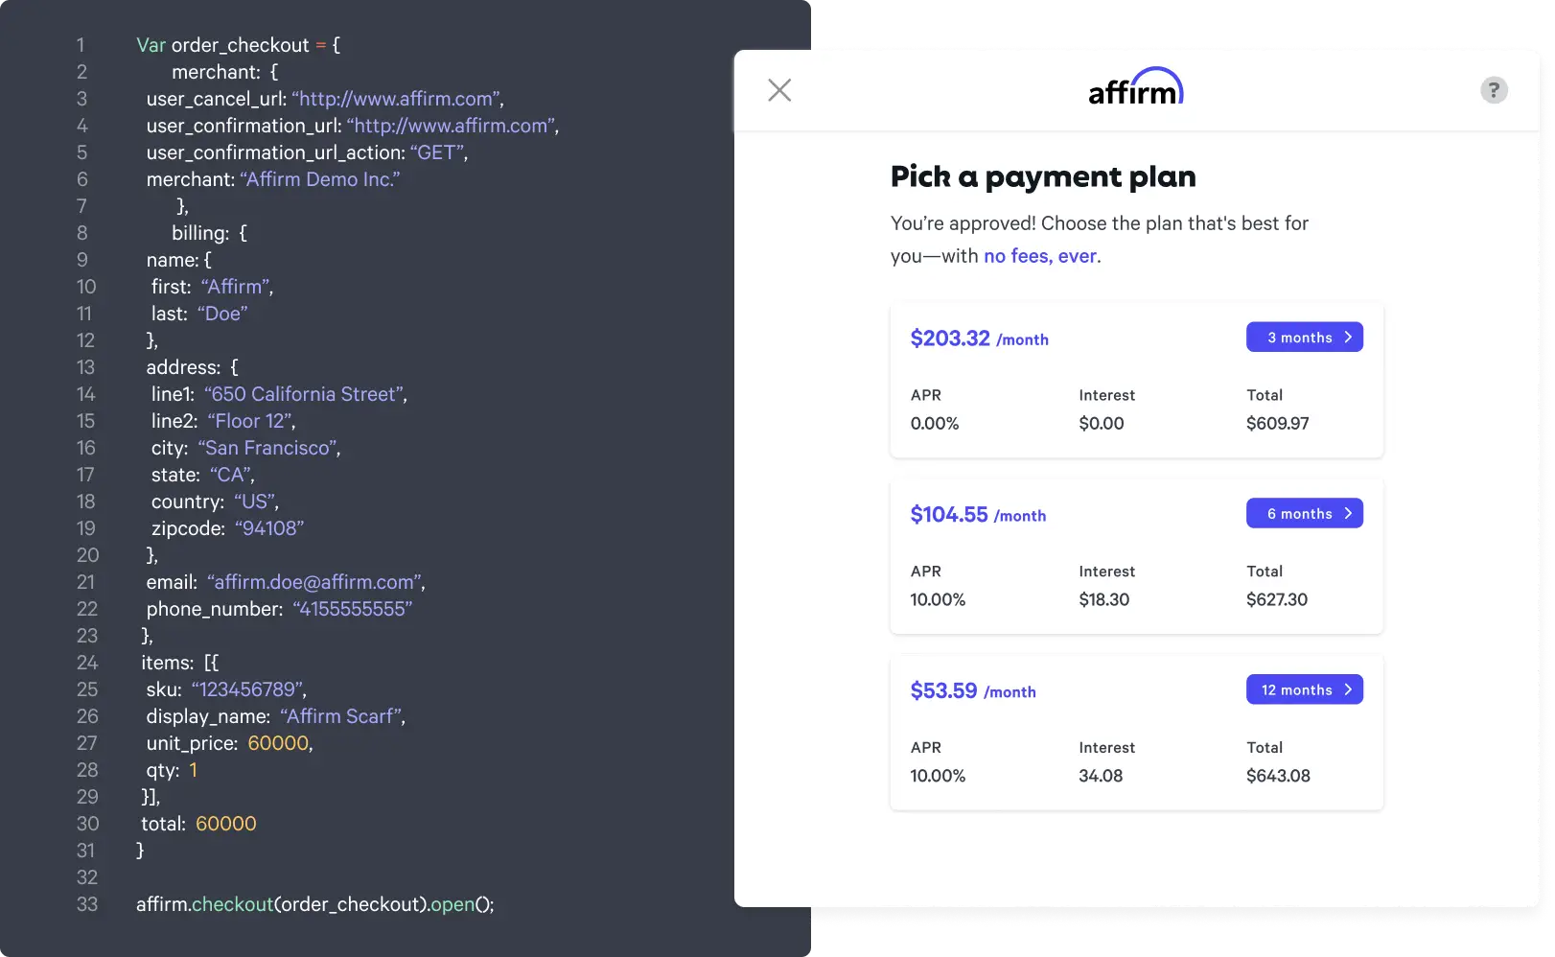Click the $627.30 total amount
The width and height of the screenshot is (1555, 957).
(x=1276, y=600)
